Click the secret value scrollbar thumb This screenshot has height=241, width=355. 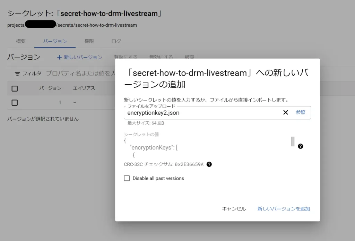pos(293,141)
